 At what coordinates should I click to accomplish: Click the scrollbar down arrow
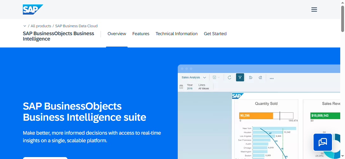(x=342, y=157)
